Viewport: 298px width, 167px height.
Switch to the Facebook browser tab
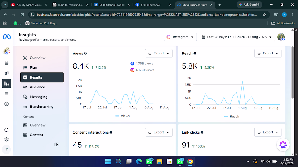(x=153, y=5)
